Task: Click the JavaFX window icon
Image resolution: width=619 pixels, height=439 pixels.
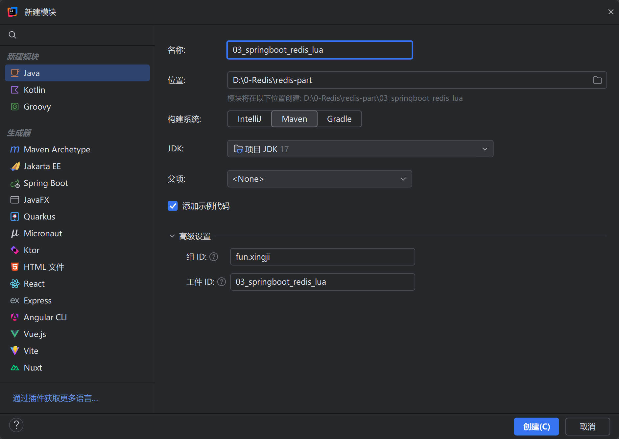Action: click(x=15, y=200)
